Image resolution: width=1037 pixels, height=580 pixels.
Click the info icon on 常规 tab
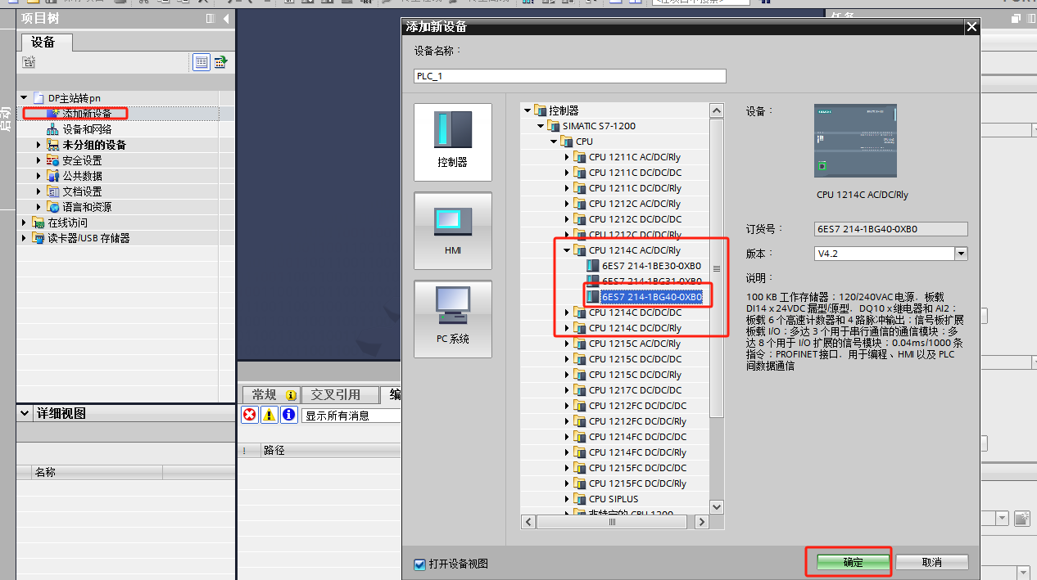click(291, 395)
